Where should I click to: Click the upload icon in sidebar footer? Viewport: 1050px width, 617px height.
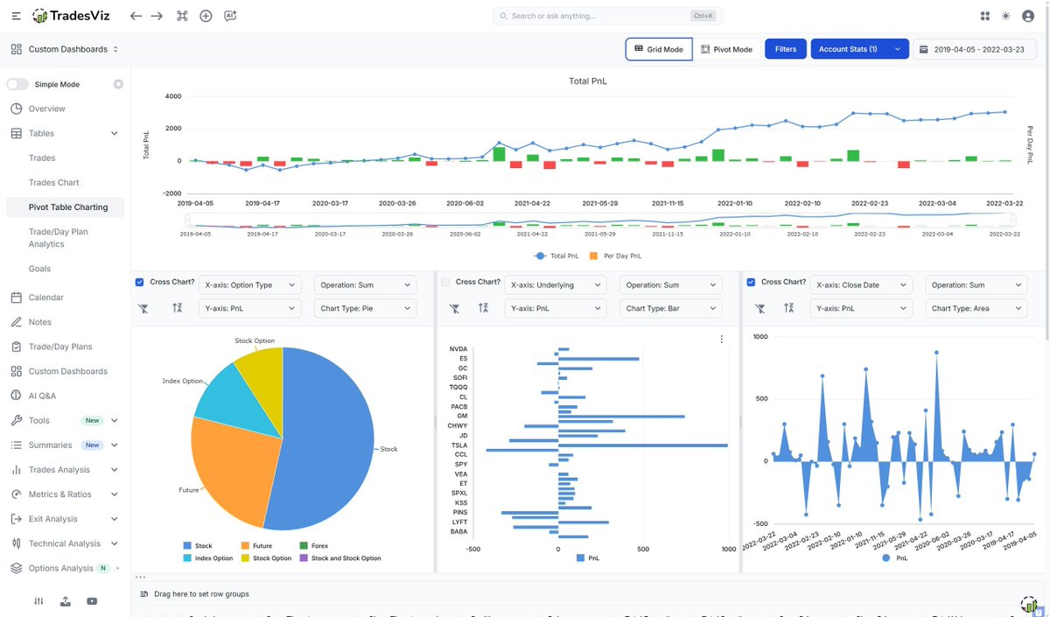click(66, 601)
